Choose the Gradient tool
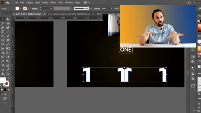The width and height of the screenshot is (201, 113). pos(8,57)
